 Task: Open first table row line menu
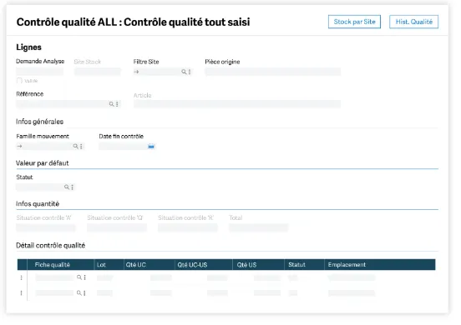[21, 277]
